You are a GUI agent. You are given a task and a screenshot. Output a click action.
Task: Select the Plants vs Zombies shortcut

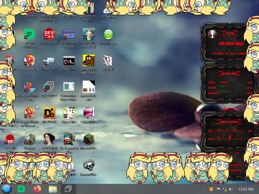29,139
